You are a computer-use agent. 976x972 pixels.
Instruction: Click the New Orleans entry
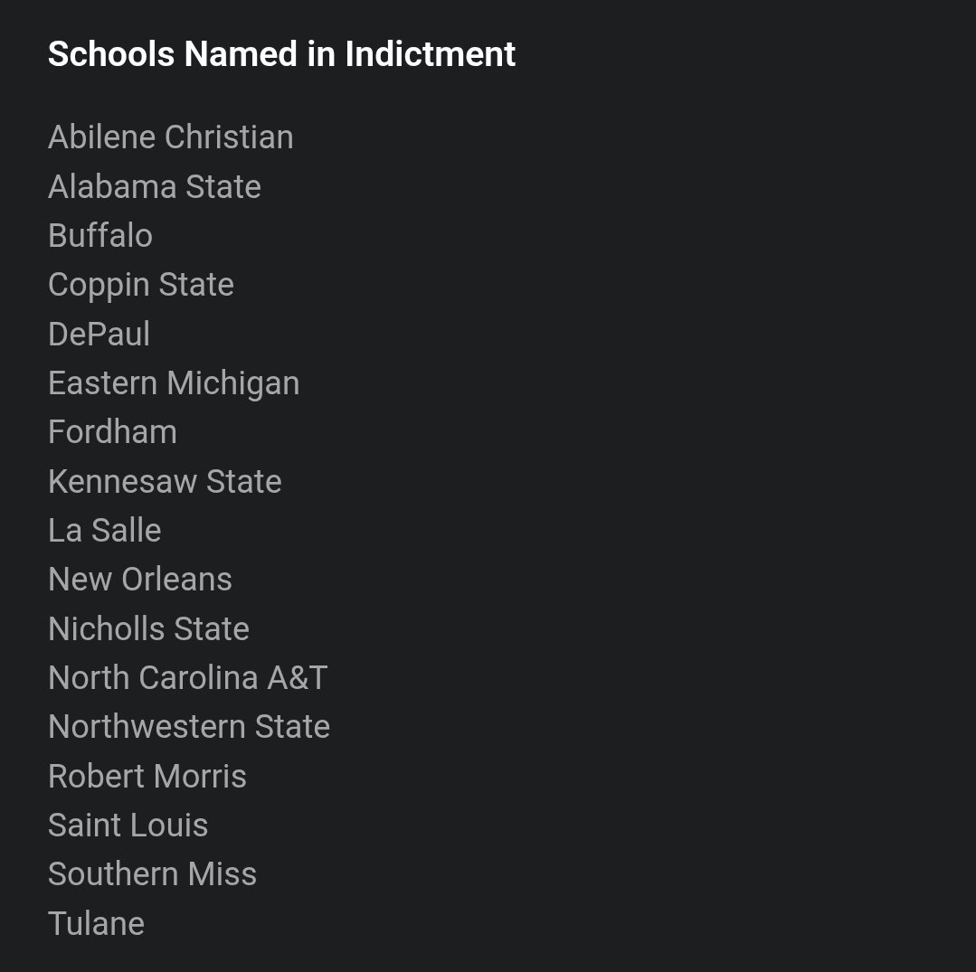140,580
